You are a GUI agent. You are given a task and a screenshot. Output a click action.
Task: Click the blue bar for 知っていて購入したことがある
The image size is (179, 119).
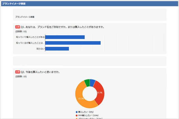pos(65,37)
